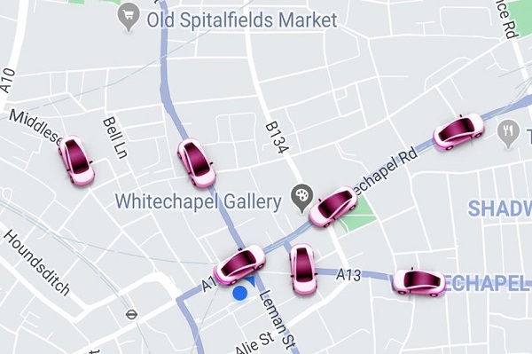Screen dimensions: 532x354
Task: Pick the pink car on upper Whitechapel Rd
Action: point(458,131)
